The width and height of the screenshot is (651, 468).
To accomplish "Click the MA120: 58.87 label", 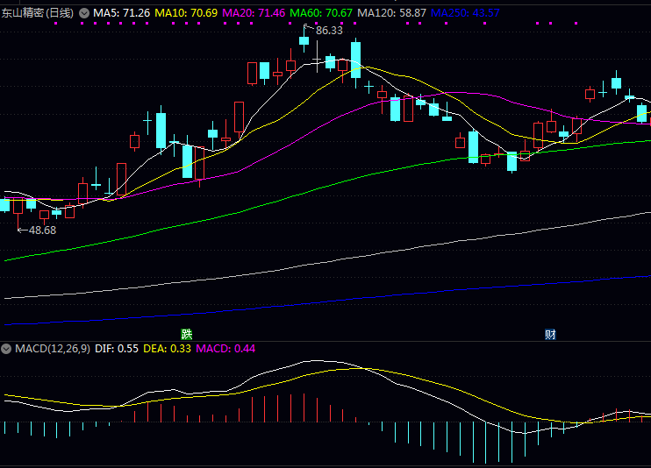I will [391, 13].
